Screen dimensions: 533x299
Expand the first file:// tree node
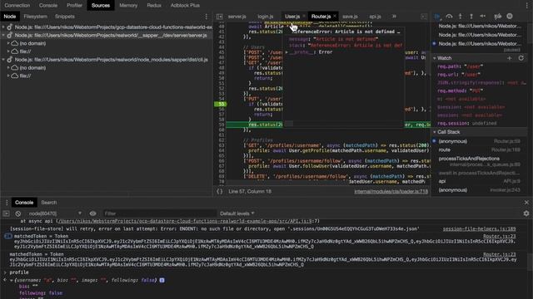pyautogui.click(x=8, y=51)
